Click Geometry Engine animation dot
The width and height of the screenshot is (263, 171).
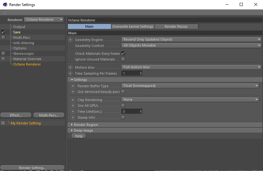pos(70,40)
